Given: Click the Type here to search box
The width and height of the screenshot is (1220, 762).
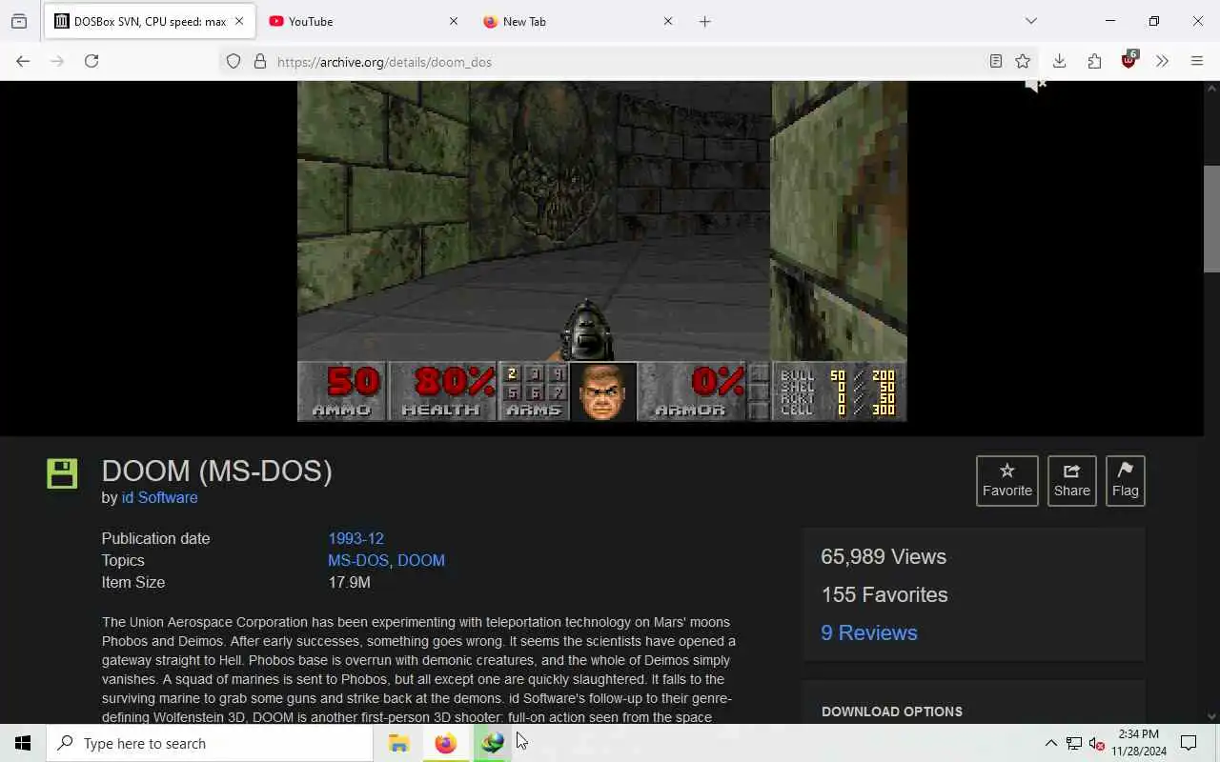Looking at the screenshot, I should (x=210, y=743).
